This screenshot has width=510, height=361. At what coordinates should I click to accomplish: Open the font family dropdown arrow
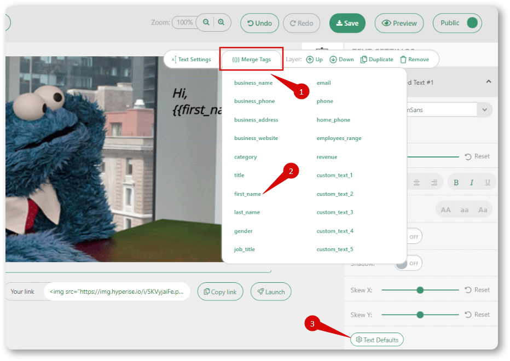pos(485,109)
